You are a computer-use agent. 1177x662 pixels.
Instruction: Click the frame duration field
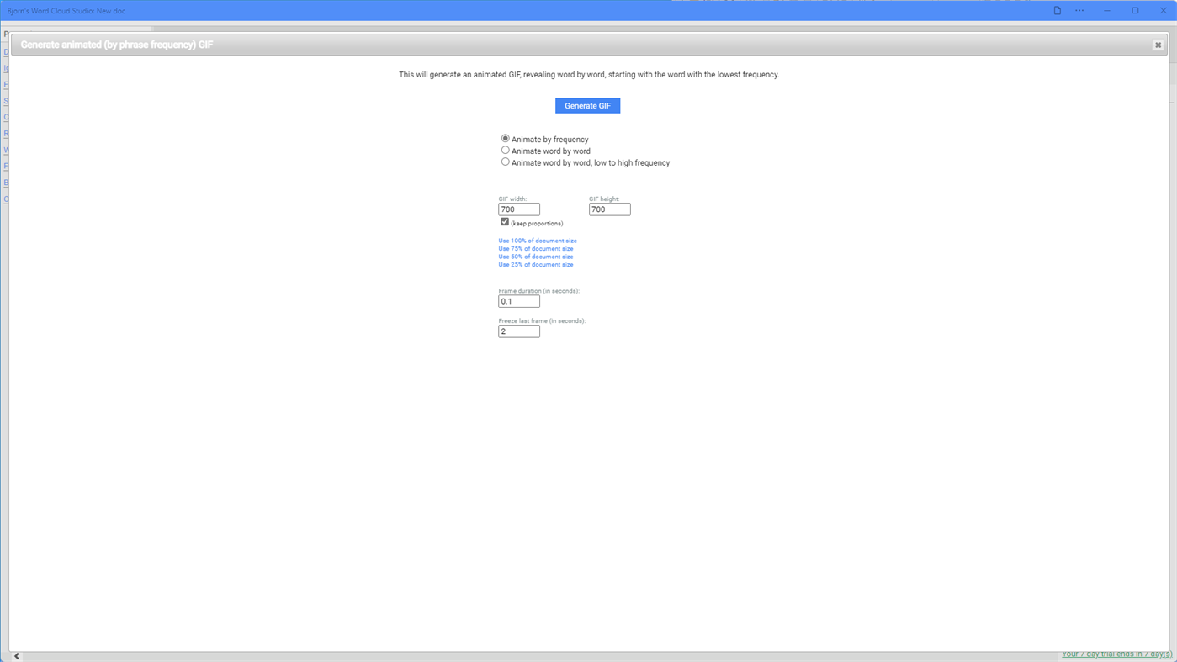(517, 300)
